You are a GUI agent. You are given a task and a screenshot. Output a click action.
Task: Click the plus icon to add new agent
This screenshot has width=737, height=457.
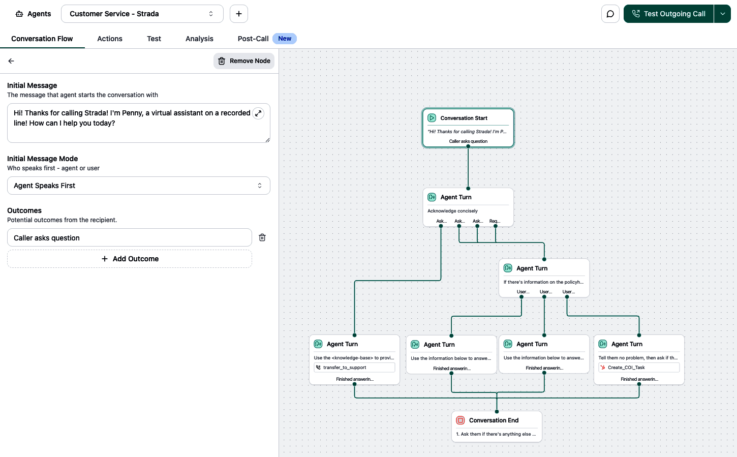pos(239,14)
